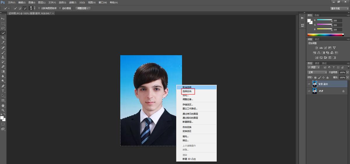Image resolution: width=350 pixels, height=164 pixels.
Task: Select the Gradient tool
Action: click(3, 71)
